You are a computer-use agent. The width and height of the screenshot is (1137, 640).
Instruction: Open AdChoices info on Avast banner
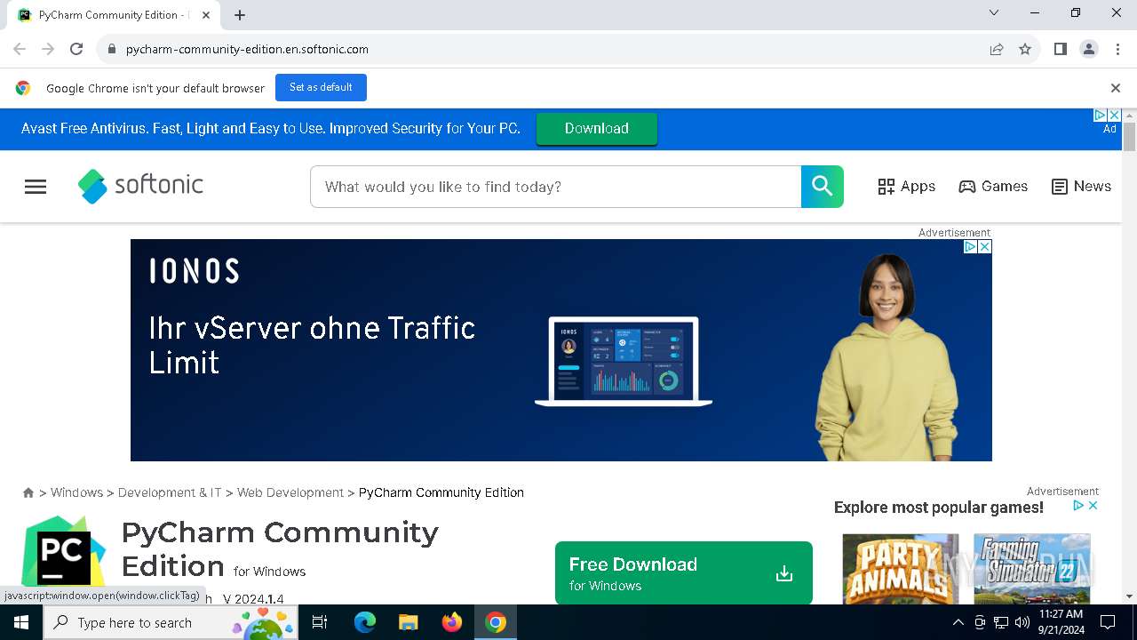1100,116
